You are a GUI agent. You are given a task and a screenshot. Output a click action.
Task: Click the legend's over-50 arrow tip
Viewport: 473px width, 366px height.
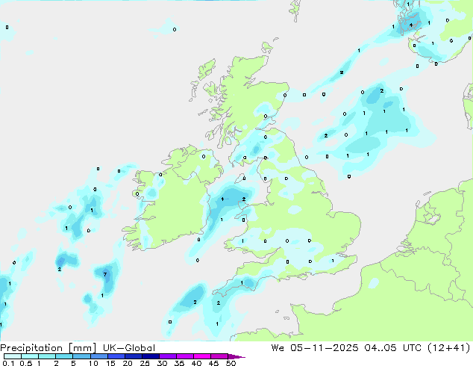[236, 356]
